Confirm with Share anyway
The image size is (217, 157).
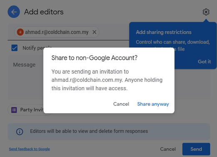[x=153, y=104]
